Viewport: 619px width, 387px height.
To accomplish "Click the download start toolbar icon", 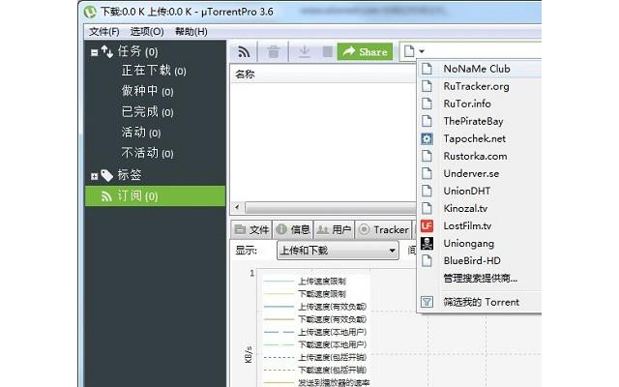I will coord(304,51).
